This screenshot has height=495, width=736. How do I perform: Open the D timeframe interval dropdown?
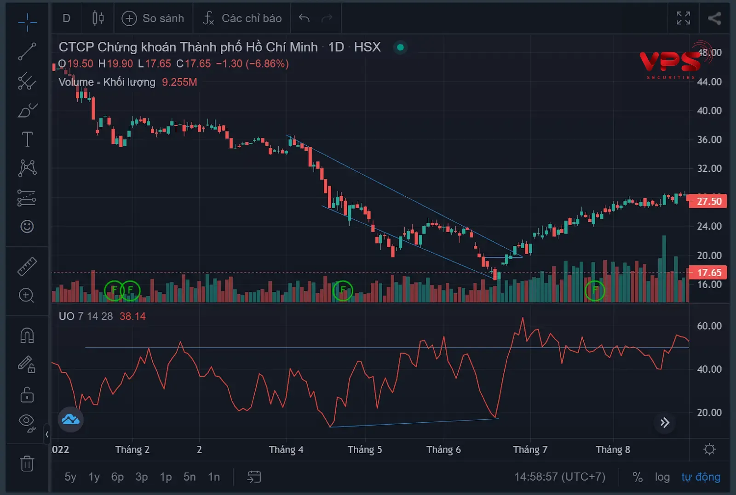pos(67,18)
